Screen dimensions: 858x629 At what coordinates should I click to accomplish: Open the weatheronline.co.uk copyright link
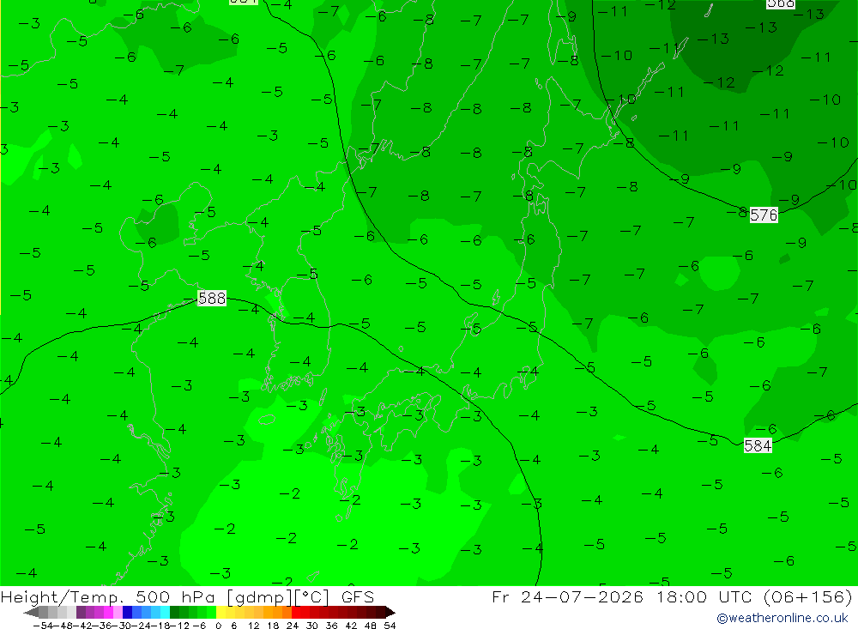coord(782,618)
